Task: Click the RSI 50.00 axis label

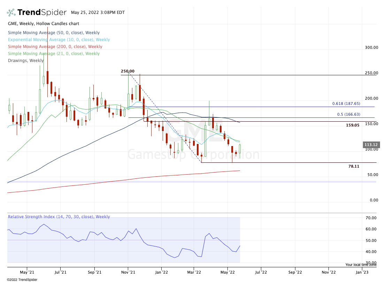Action: 371,240
